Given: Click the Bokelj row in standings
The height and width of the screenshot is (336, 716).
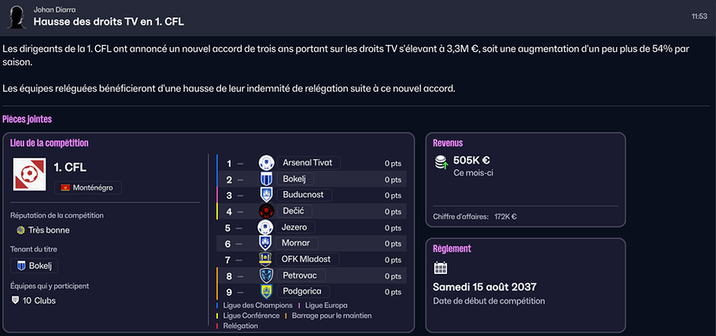Looking at the screenshot, I should [293, 179].
